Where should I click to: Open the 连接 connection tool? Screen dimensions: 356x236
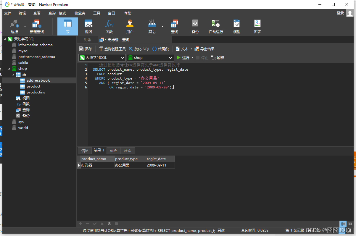tap(14, 26)
